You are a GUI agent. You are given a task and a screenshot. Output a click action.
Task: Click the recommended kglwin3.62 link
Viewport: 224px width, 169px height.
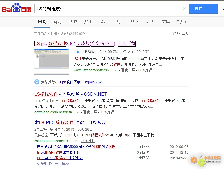[x=93, y=82]
